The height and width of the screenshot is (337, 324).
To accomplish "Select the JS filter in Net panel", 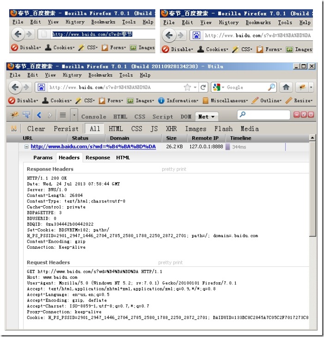I will (154, 129).
